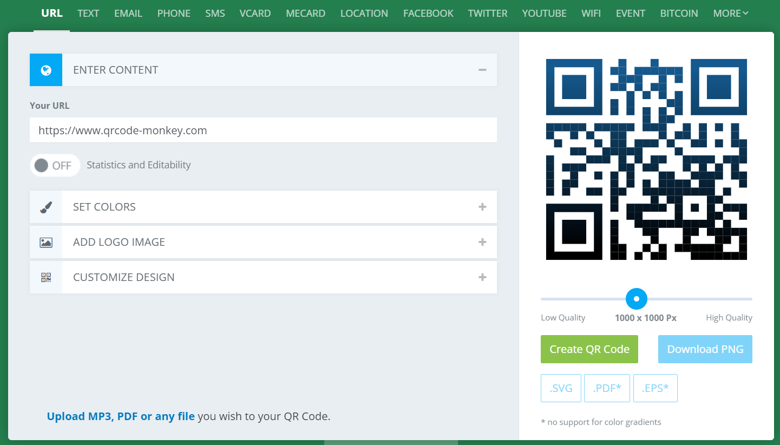Click the green Create QR Code button

point(589,349)
